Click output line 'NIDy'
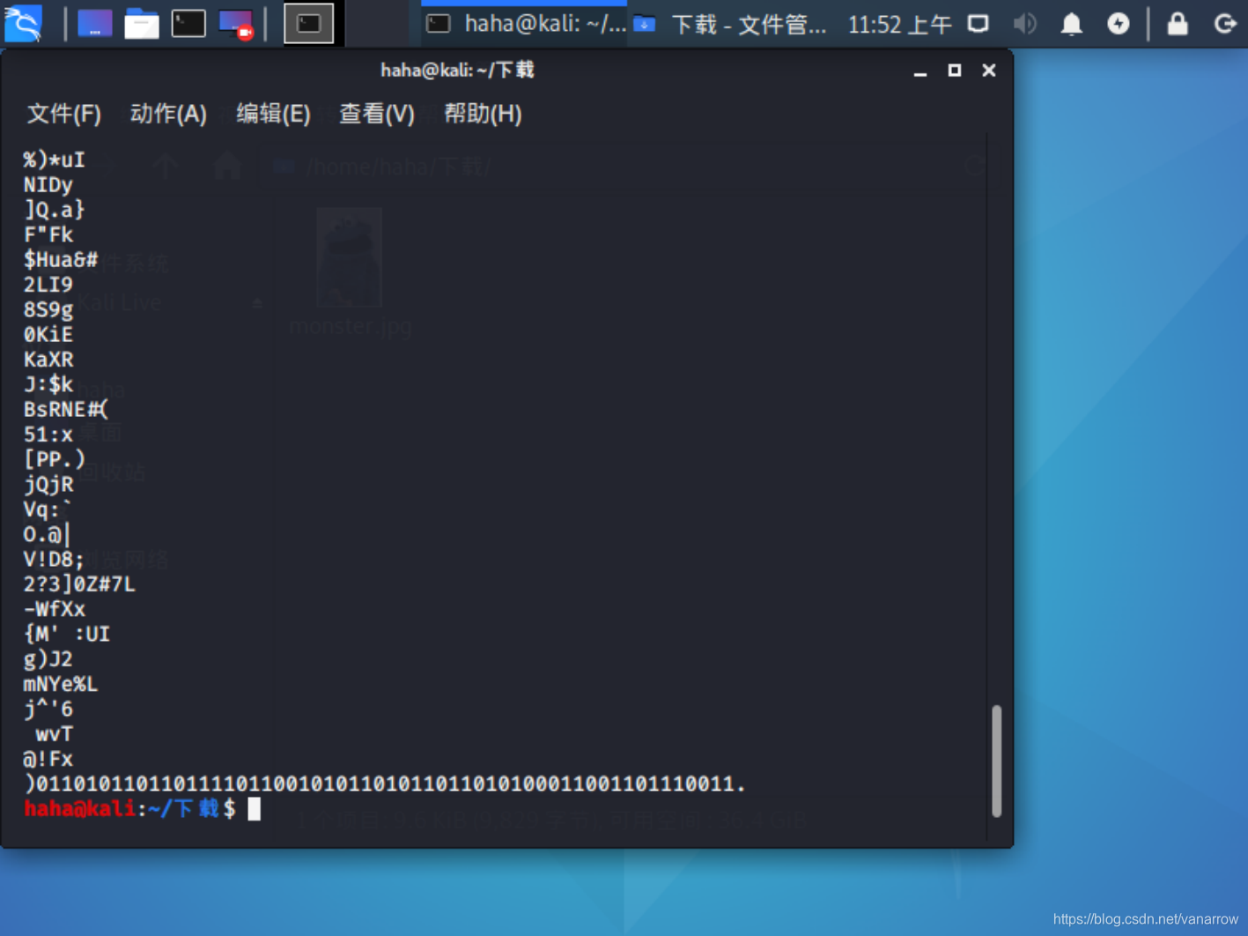Image resolution: width=1248 pixels, height=936 pixels. tap(48, 185)
